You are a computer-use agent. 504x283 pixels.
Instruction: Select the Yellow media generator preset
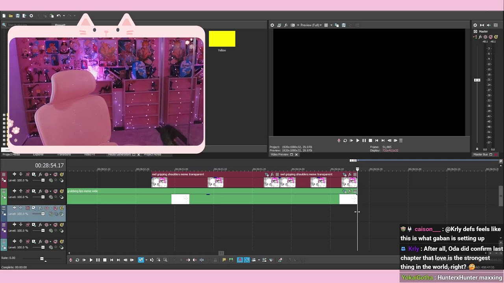coord(222,39)
